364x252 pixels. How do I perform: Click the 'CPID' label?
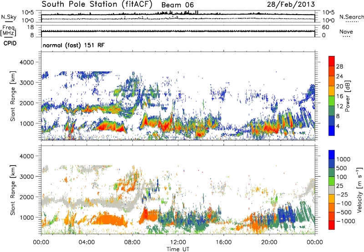(x=10, y=43)
